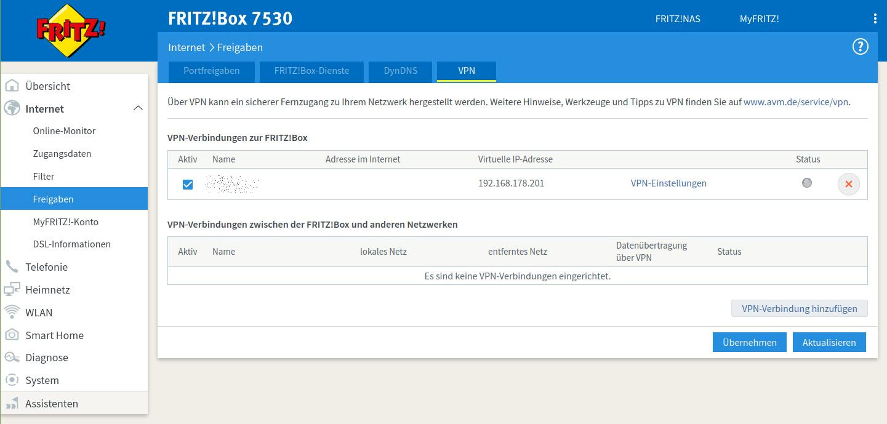This screenshot has height=424, width=887.
Task: Click the Diagnose icon
Action: pos(12,357)
